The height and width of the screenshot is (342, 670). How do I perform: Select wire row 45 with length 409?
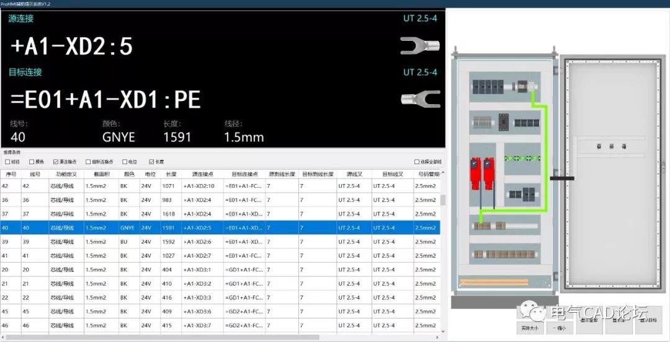pyautogui.click(x=220, y=312)
